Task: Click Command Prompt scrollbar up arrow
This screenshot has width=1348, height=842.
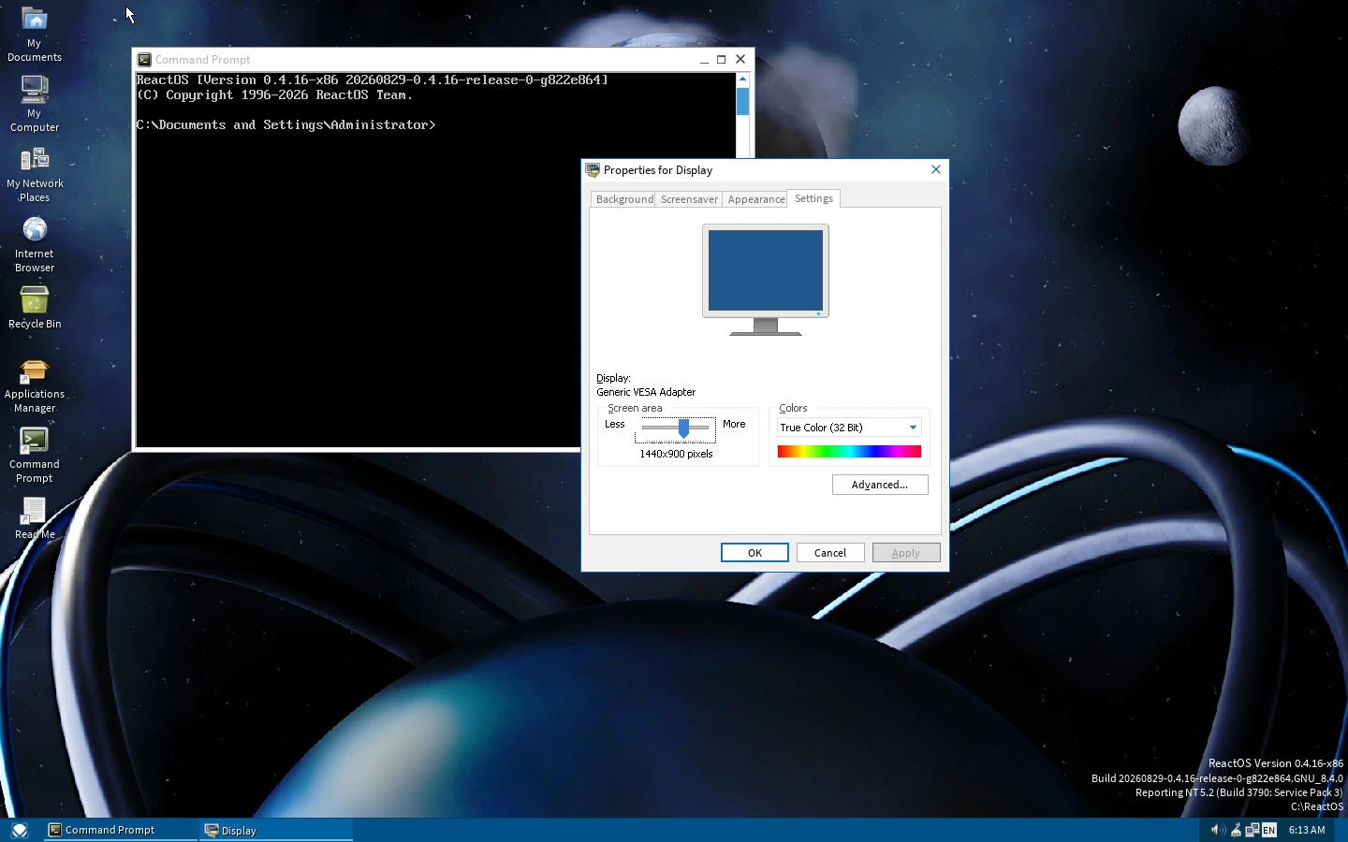Action: 742,80
